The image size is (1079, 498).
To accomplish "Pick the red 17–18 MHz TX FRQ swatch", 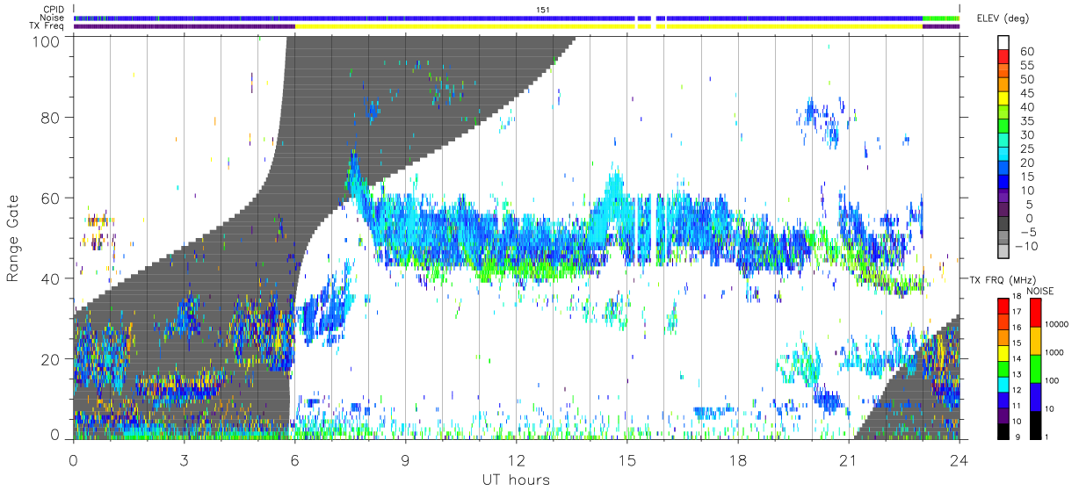I will [x=1003, y=306].
